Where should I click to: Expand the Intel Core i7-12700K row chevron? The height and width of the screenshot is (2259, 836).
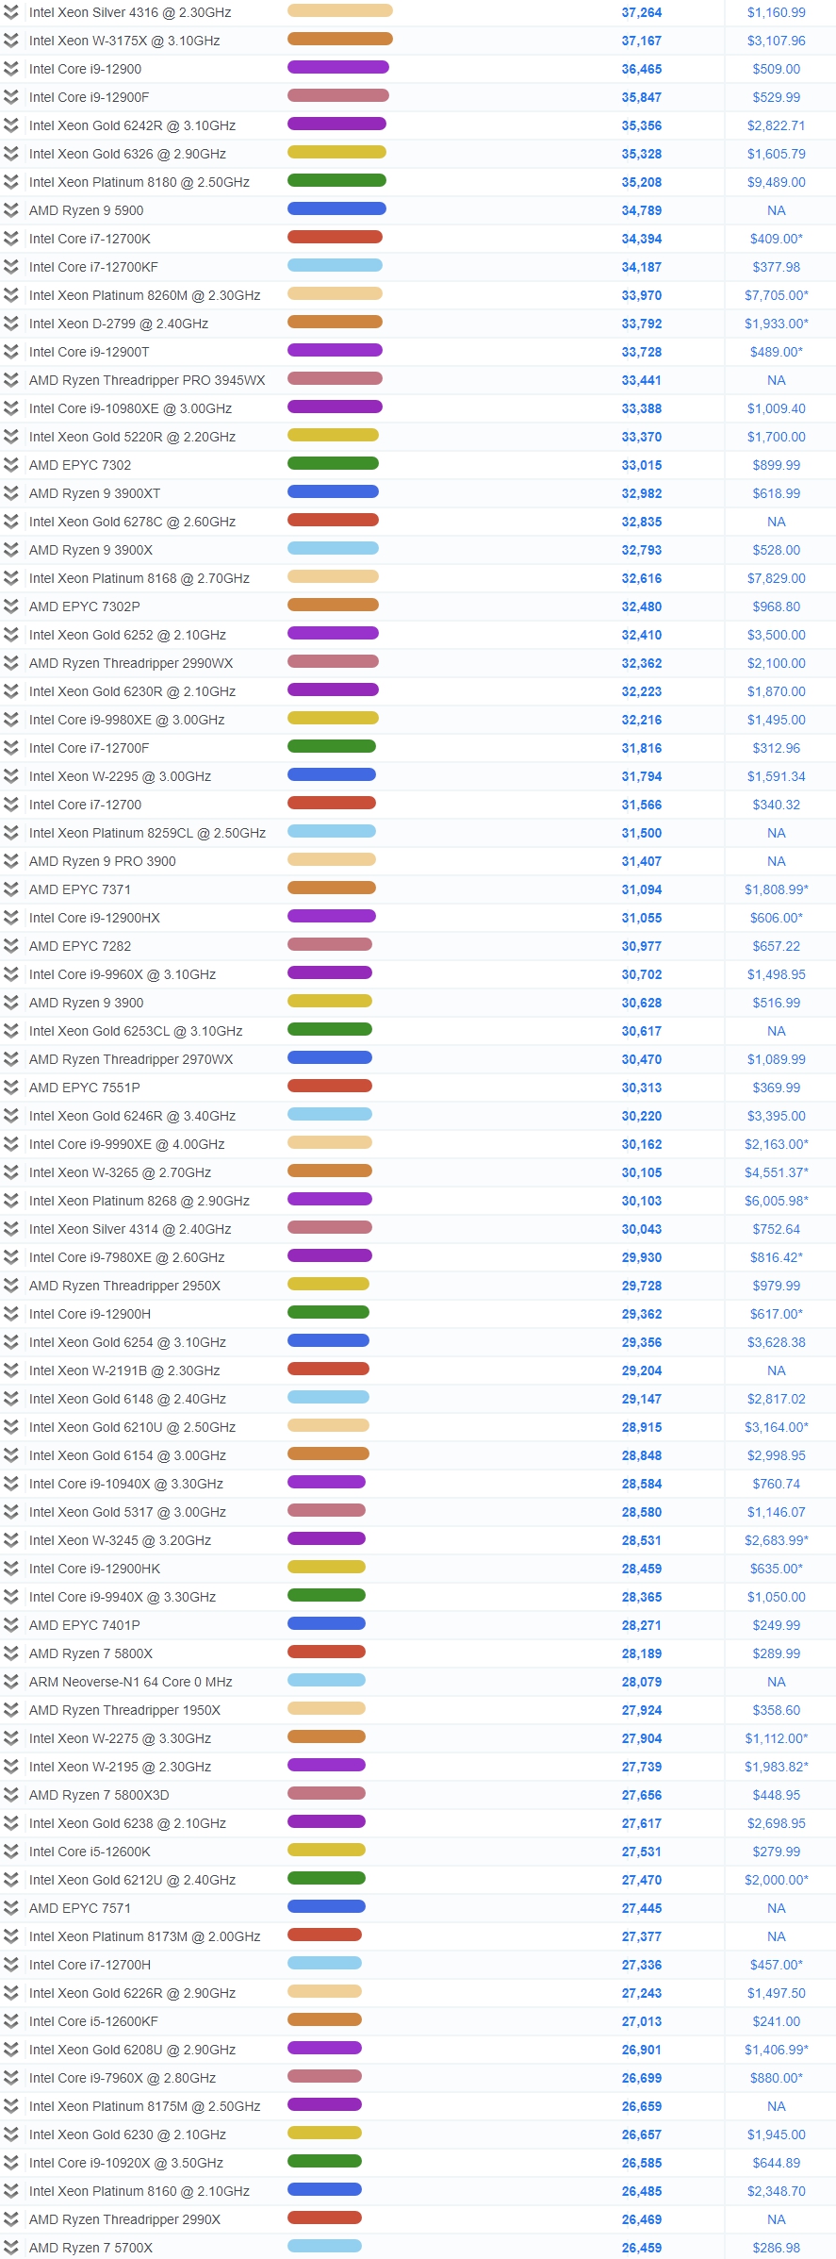click(10, 239)
